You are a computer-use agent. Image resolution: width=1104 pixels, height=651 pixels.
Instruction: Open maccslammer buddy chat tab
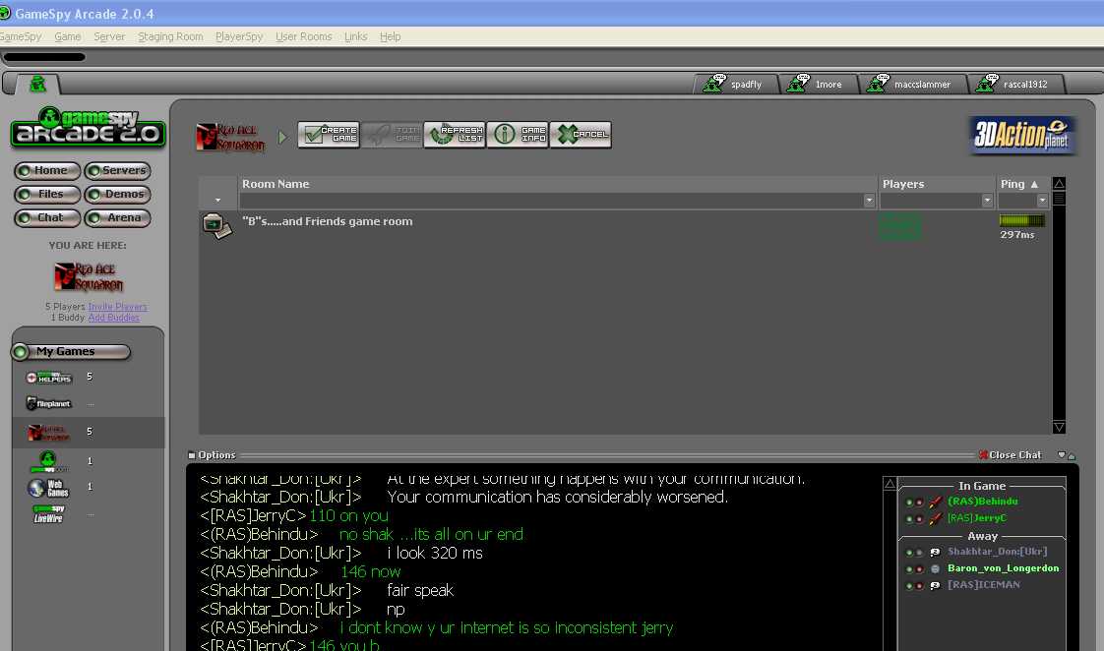(x=912, y=84)
